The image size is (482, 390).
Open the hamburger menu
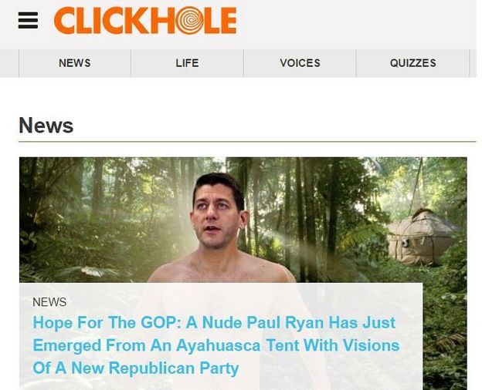(x=28, y=20)
